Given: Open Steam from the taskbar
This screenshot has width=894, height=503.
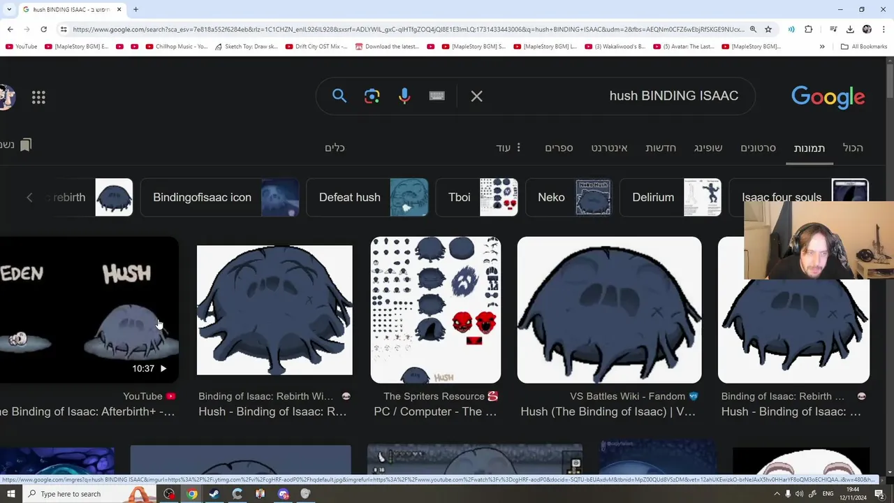Looking at the screenshot, I should (214, 494).
